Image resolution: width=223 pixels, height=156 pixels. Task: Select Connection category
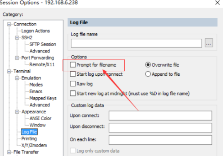point(25,24)
